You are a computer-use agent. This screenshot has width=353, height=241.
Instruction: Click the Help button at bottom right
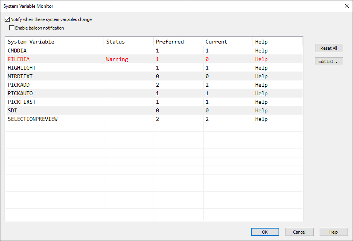[333, 232]
